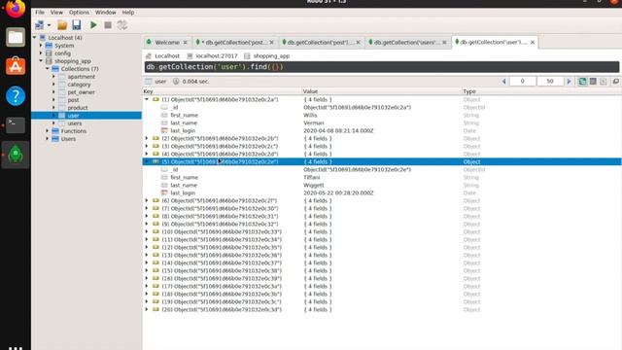Collapse the Localhost (4) connection node
Screen dimensions: 622x350
coord(35,37)
